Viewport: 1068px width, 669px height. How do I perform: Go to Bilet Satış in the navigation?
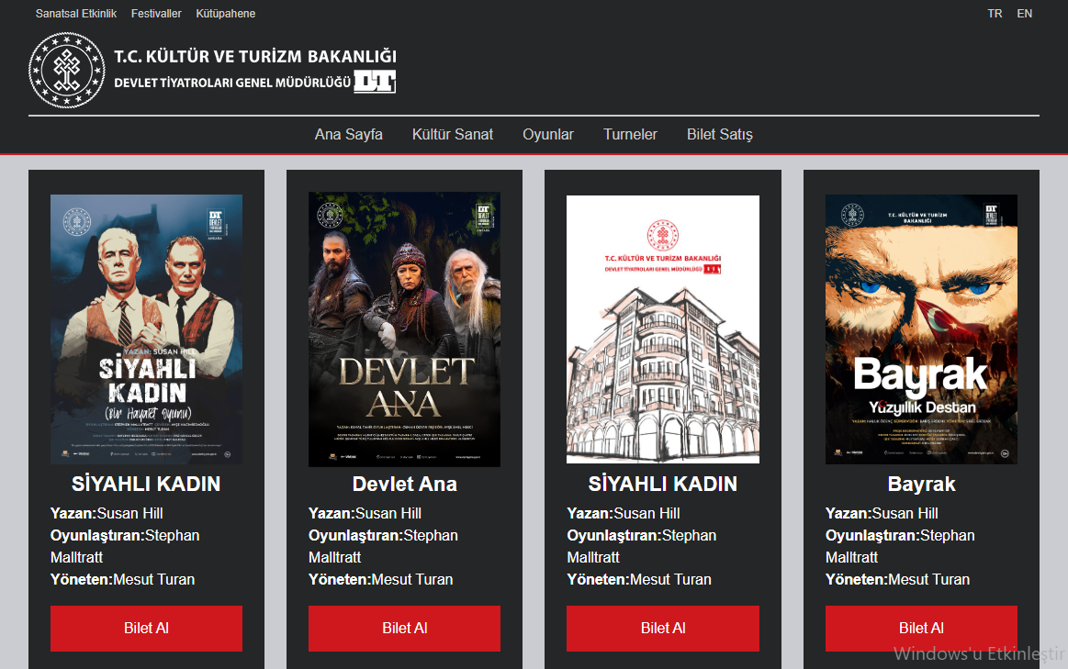point(720,134)
